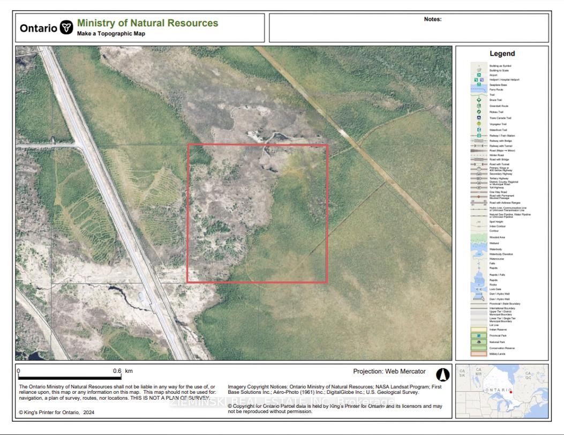Click the 'Ontario' wordmark text

pos(39,28)
